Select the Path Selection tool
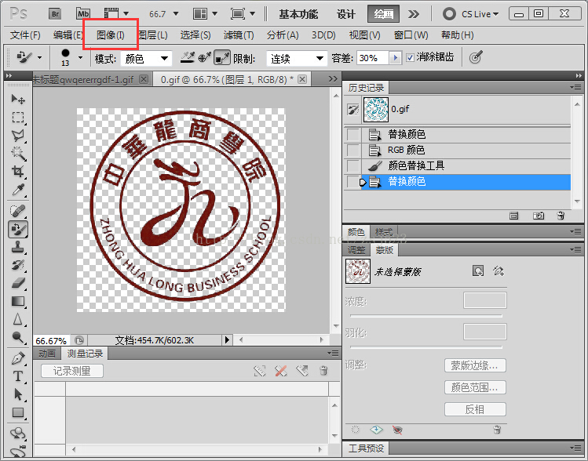Viewport: 588px width, 461px height. click(17, 394)
